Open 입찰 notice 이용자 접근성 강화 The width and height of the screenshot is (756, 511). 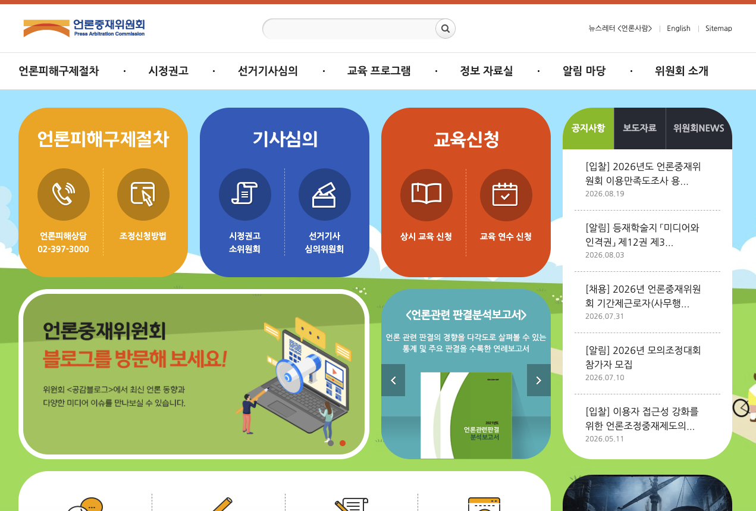[x=642, y=419]
